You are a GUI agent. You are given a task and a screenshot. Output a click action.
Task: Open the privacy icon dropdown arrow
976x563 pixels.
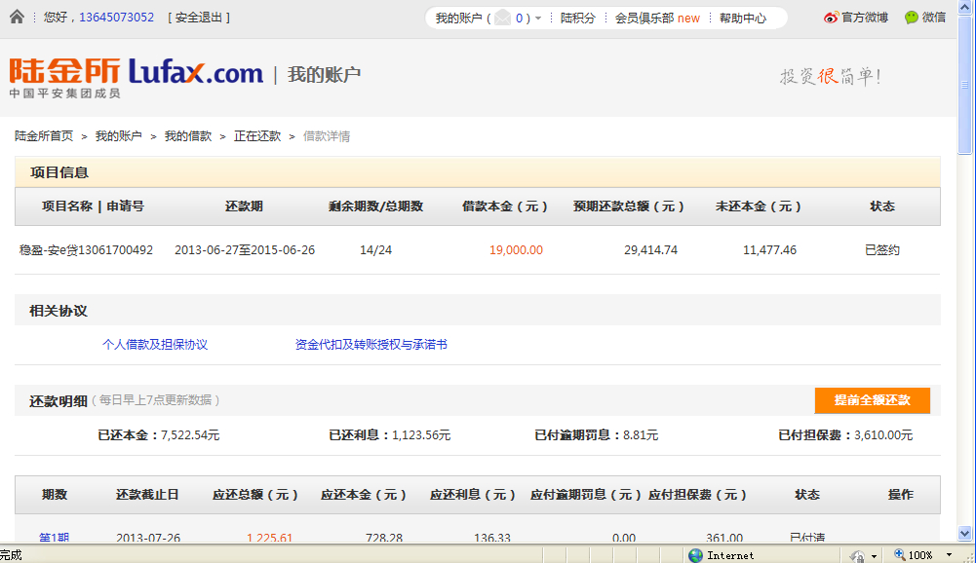(x=874, y=555)
